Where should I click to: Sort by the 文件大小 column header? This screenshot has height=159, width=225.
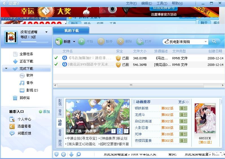140,51
